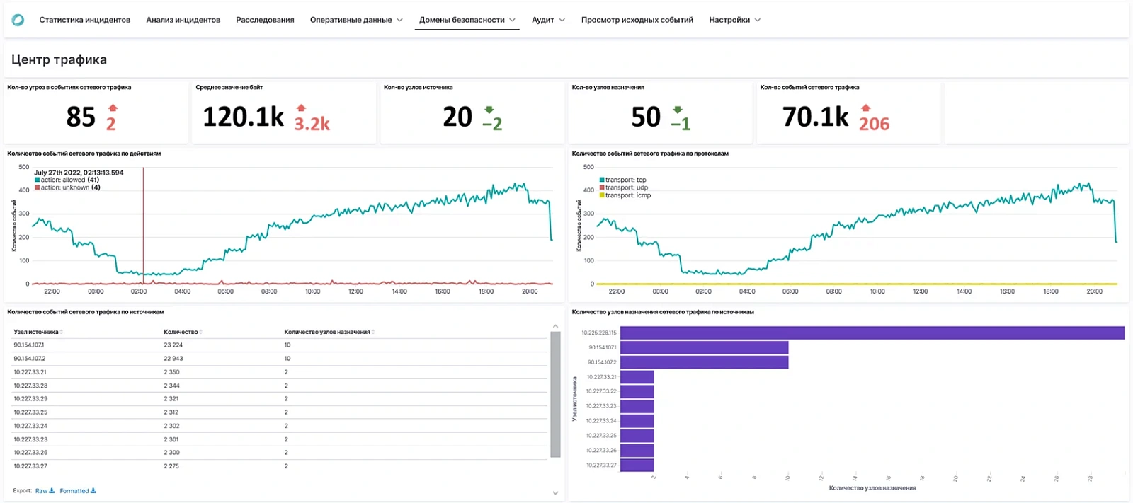Click tooltip date July 27th 2022

pyautogui.click(x=79, y=173)
